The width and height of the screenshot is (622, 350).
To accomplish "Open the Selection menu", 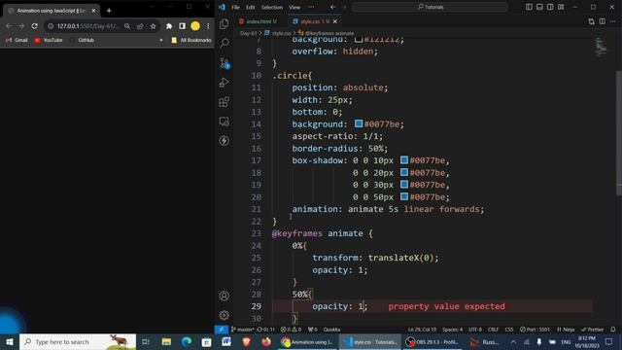I will coord(272,7).
